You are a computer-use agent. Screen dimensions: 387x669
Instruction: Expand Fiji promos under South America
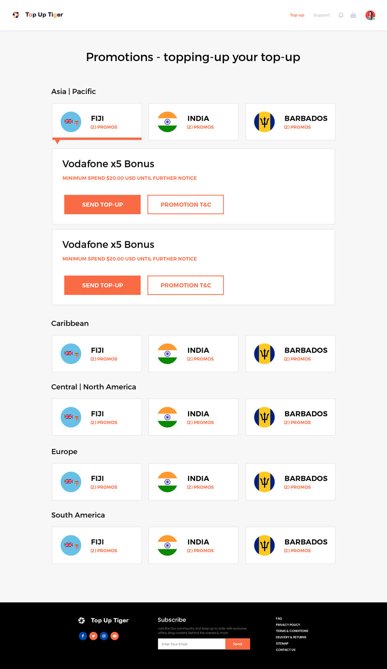pos(97,545)
